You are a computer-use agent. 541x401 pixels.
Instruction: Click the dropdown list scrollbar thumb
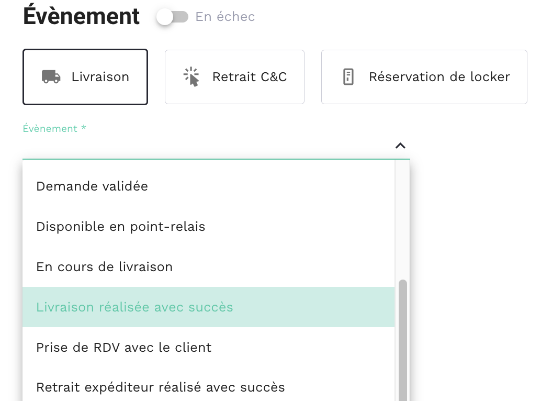point(402,340)
